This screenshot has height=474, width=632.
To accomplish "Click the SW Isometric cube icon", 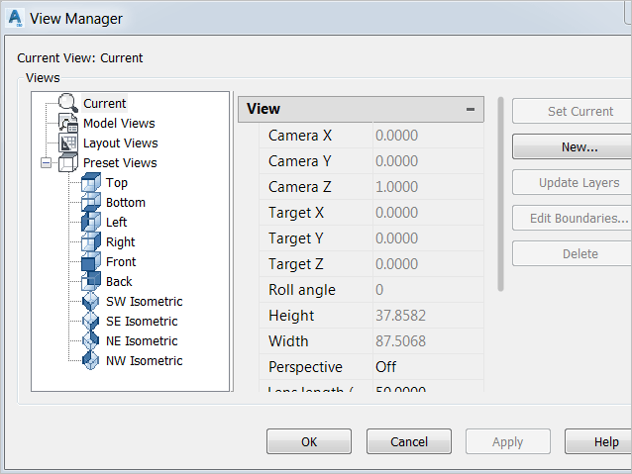I will 91,302.
